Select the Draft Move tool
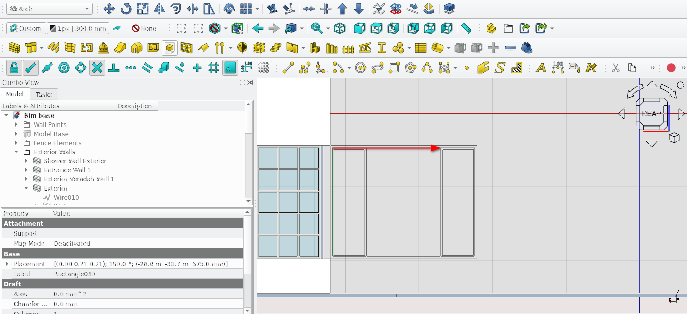687x314 pixels. (x=109, y=9)
